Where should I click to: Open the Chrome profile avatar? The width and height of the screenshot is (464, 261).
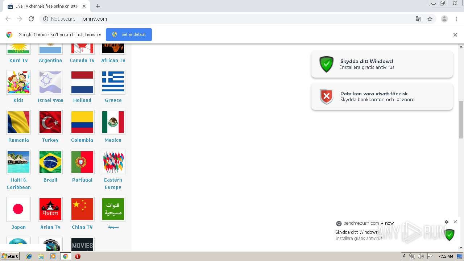click(x=444, y=19)
